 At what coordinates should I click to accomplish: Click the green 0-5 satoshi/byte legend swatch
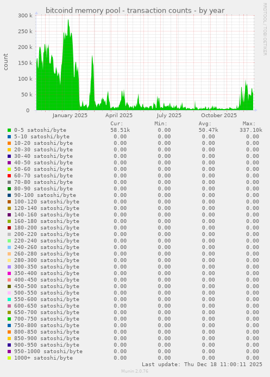9,130
